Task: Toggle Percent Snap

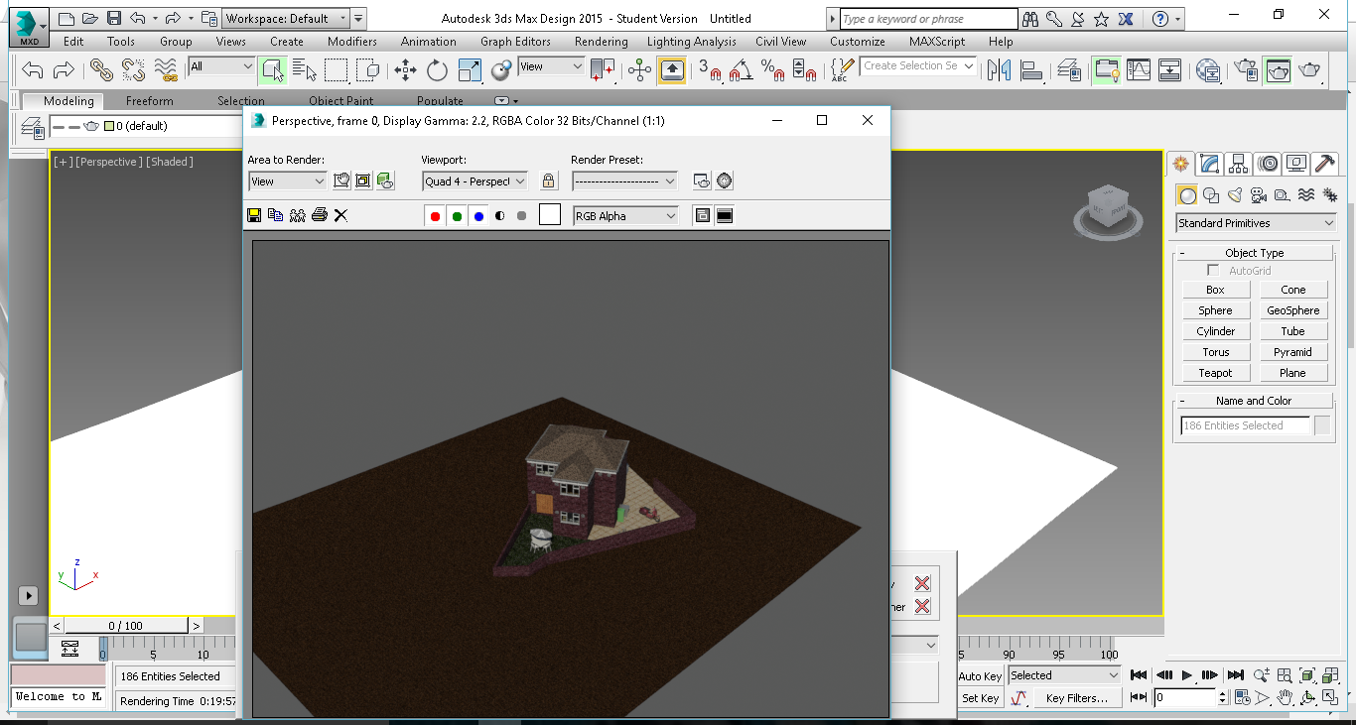Action: pyautogui.click(x=773, y=69)
